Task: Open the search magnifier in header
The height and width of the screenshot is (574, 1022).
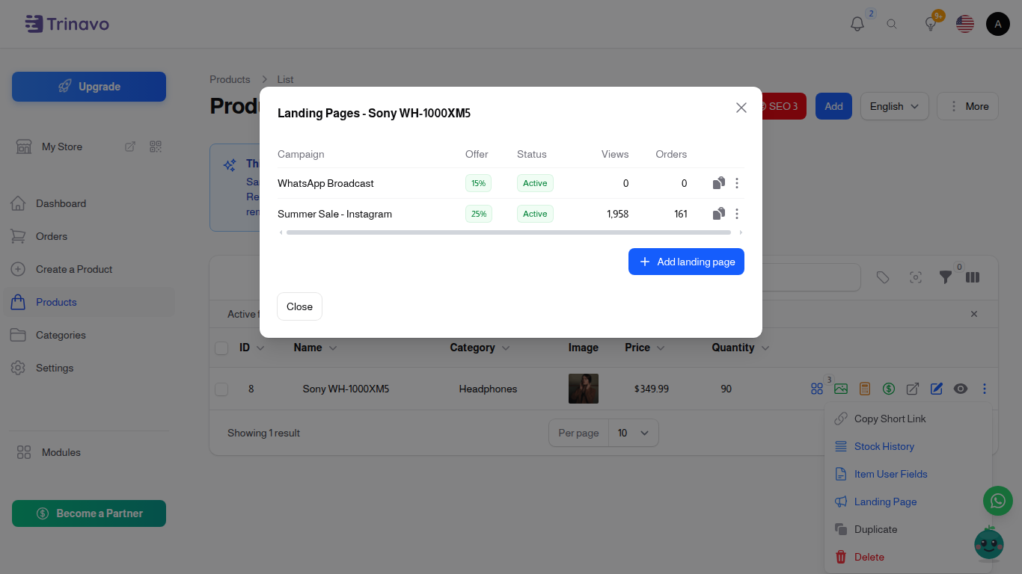Action: pyautogui.click(x=892, y=24)
